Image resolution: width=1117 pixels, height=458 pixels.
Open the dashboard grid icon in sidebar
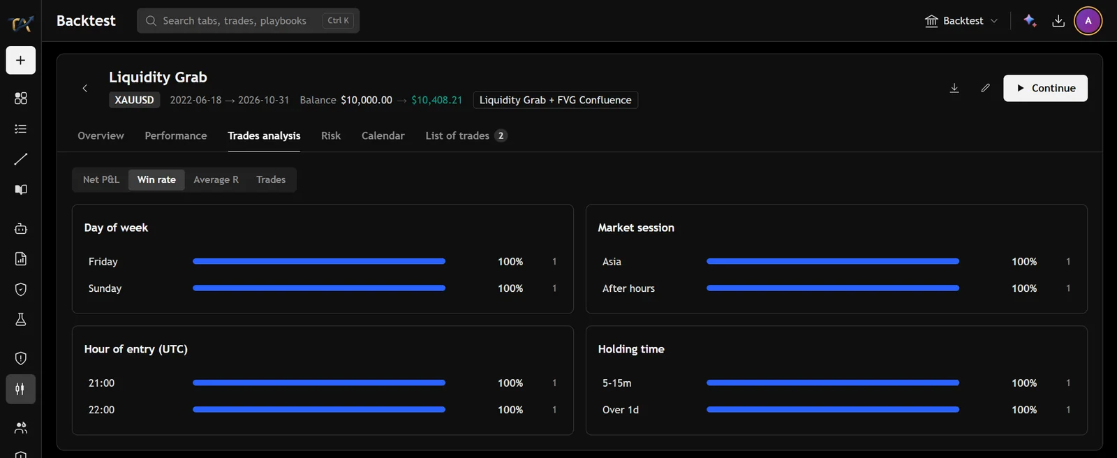click(x=21, y=98)
